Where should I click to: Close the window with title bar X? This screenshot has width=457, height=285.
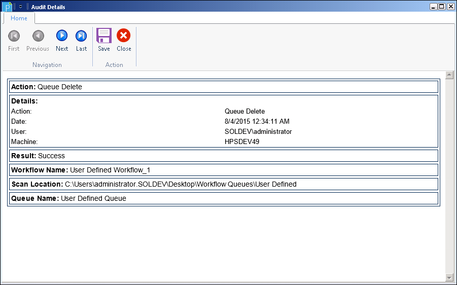pos(450,7)
